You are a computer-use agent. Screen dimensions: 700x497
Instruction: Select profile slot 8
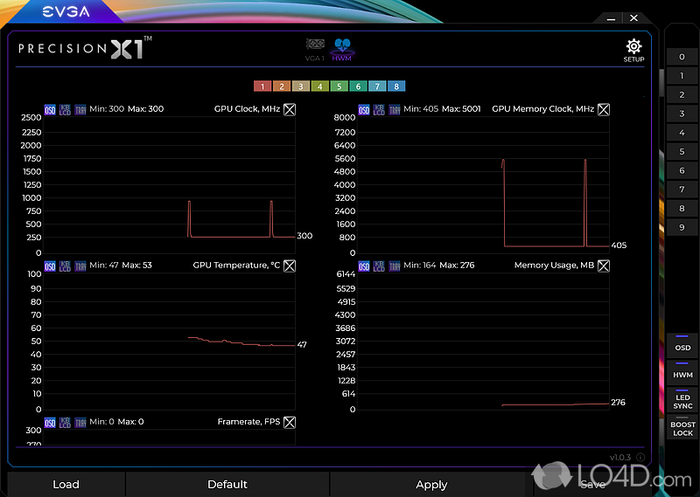point(682,208)
